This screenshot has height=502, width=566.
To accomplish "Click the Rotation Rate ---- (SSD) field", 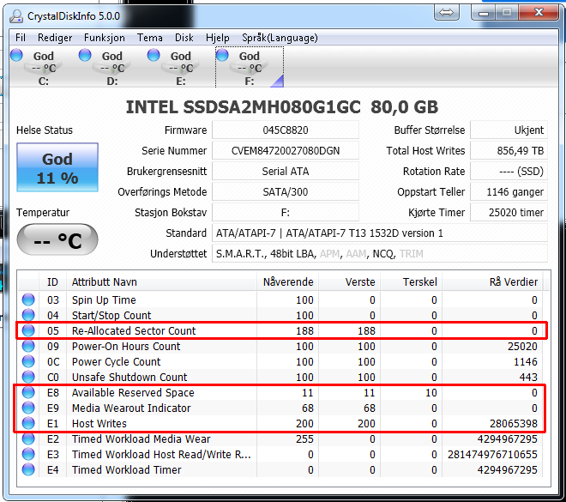I will click(509, 171).
